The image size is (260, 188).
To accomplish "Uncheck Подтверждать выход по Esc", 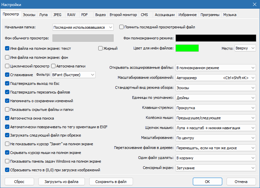I will pyautogui.click(x=7, y=83).
